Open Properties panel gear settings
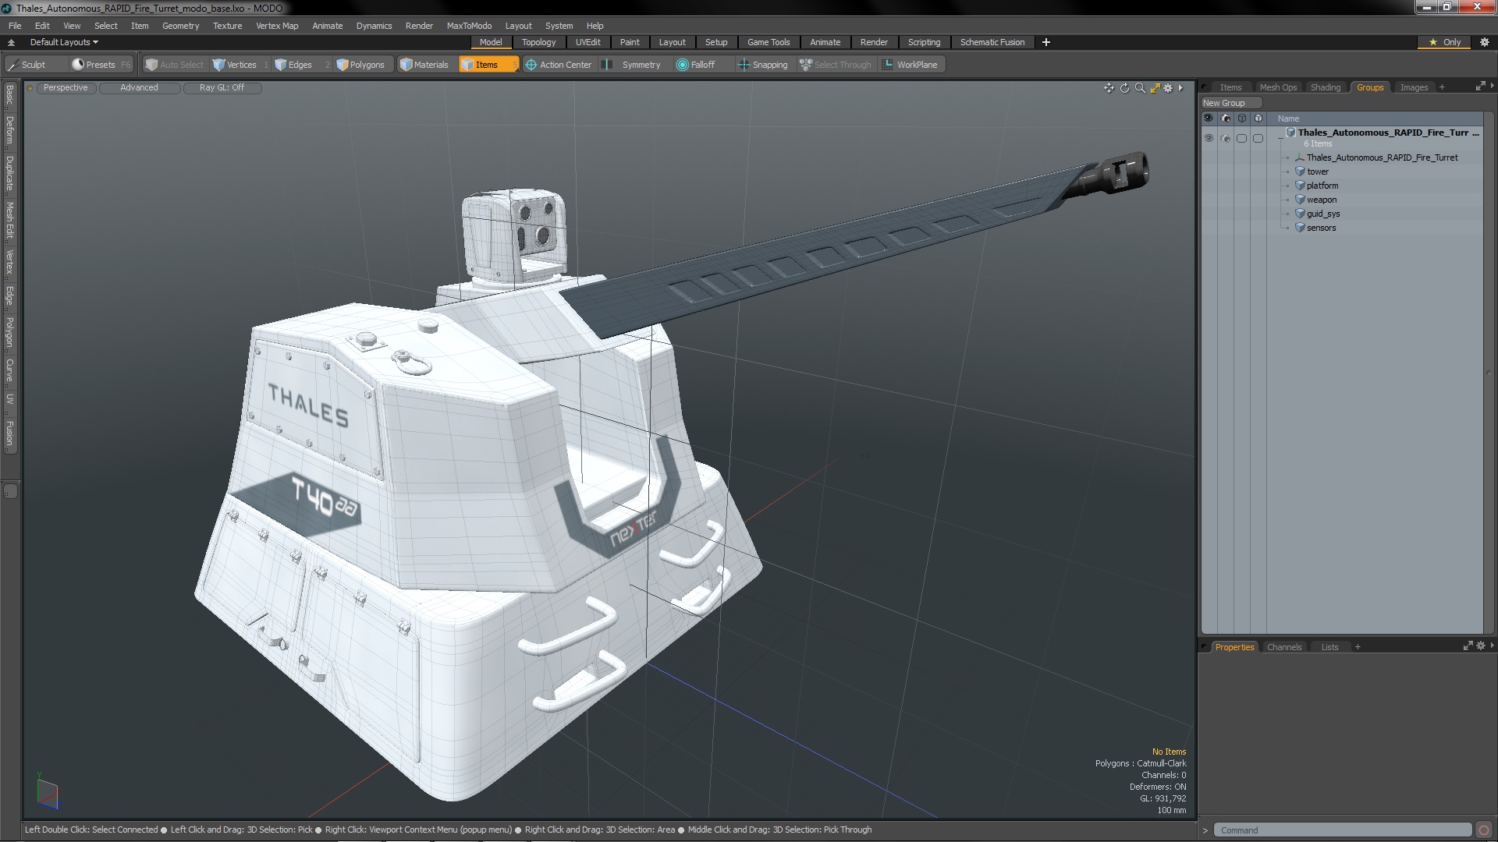The height and width of the screenshot is (842, 1498). (x=1481, y=646)
